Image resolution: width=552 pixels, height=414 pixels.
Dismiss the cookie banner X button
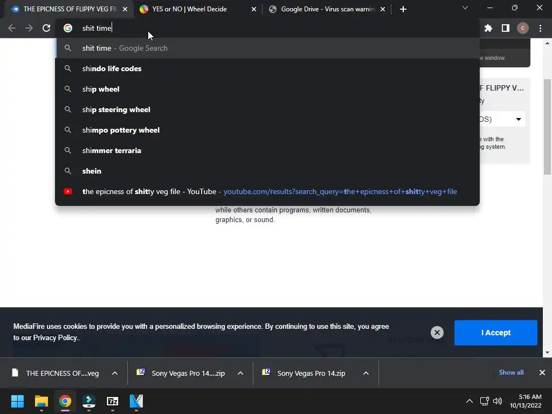click(x=437, y=332)
